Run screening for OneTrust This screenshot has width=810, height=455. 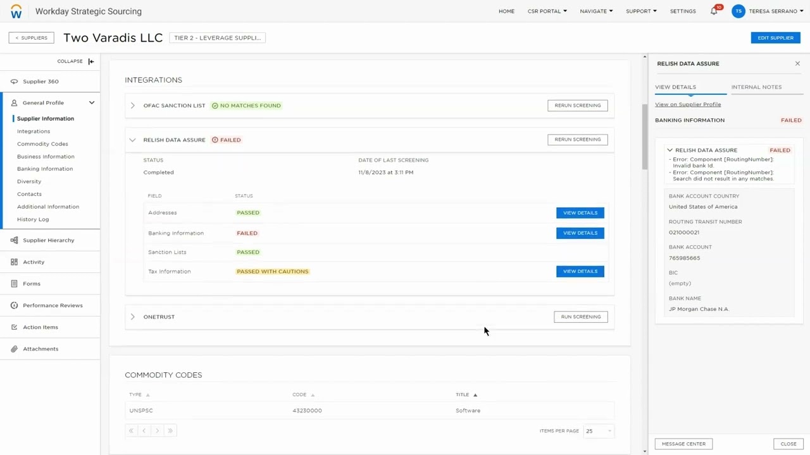581,317
